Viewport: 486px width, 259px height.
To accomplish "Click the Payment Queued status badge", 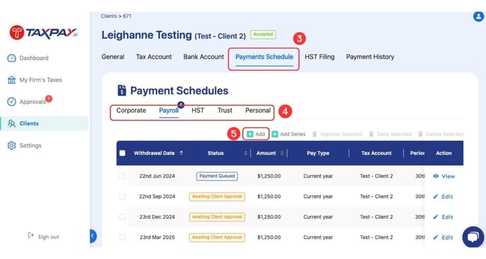I will (217, 176).
